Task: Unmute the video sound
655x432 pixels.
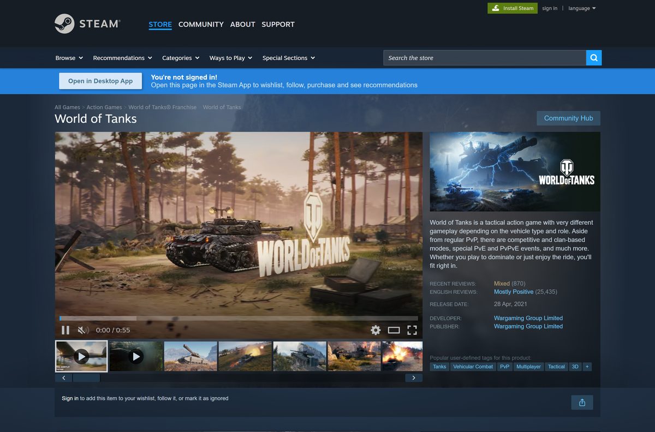Action: (83, 330)
